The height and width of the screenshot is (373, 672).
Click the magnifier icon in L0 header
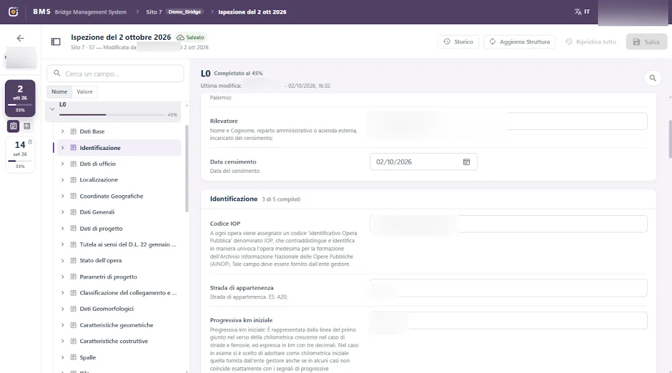click(x=653, y=78)
